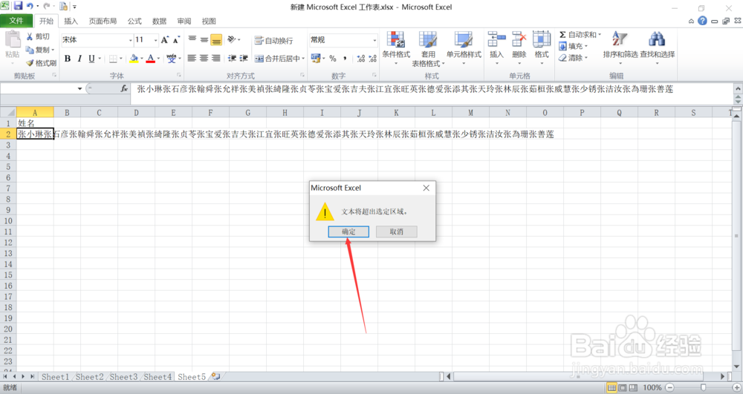Click the Delete cells (删除) icon
Image resolution: width=743 pixels, height=394 pixels.
click(519, 40)
